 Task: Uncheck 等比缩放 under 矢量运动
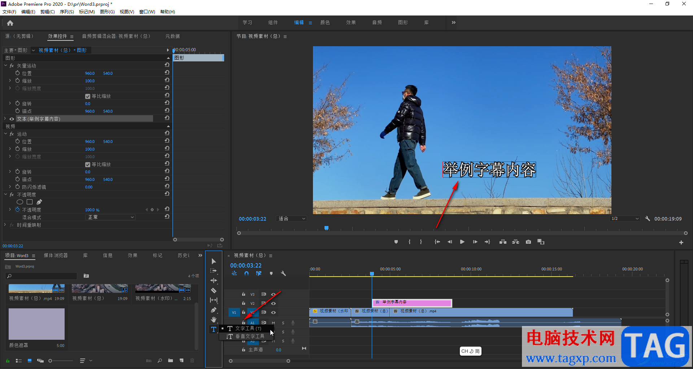pos(87,96)
